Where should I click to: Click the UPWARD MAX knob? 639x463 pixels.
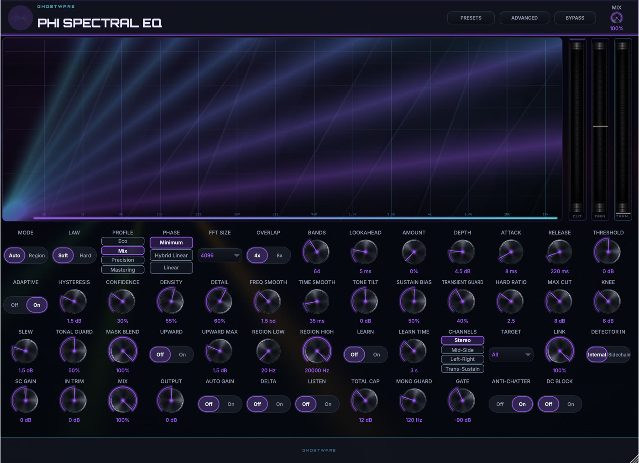click(x=220, y=351)
